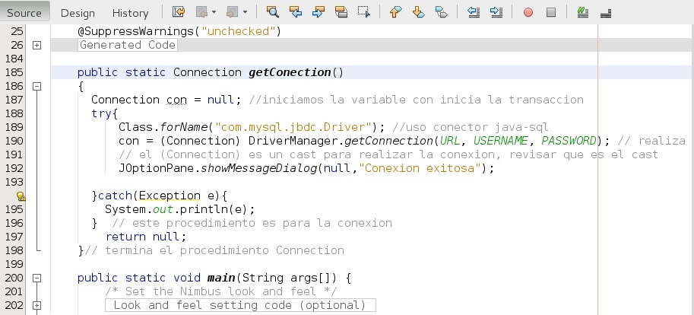Click the Find Selection magnifier icon
694x315 pixels.
click(273, 12)
